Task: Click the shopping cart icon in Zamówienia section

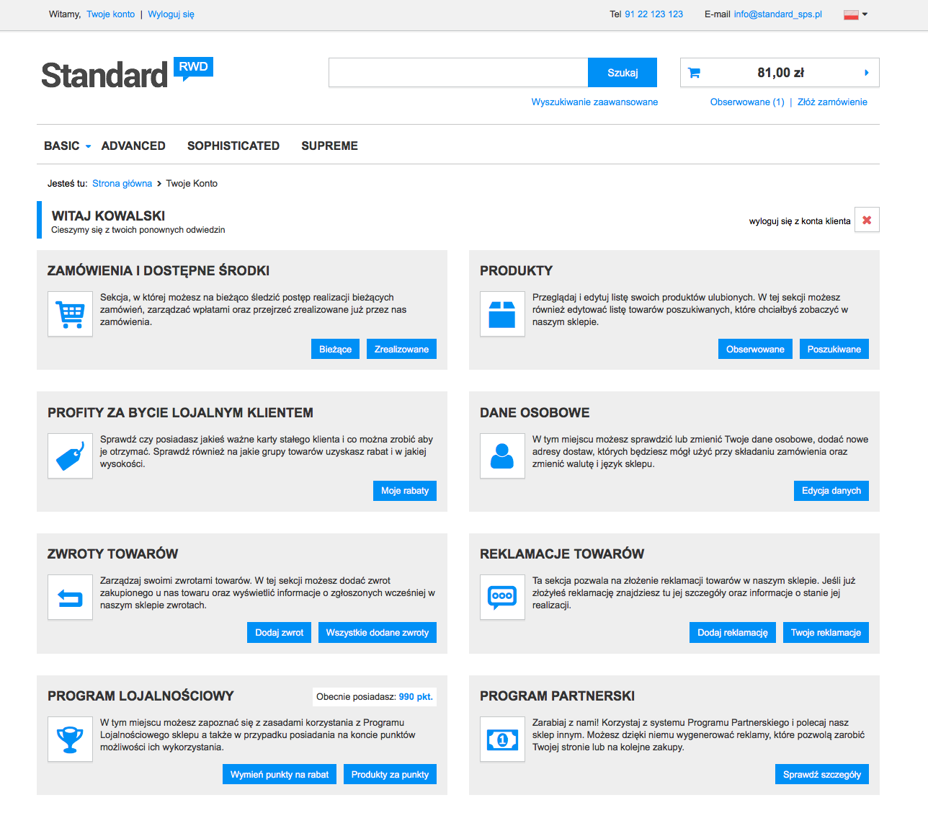Action: coord(70,314)
